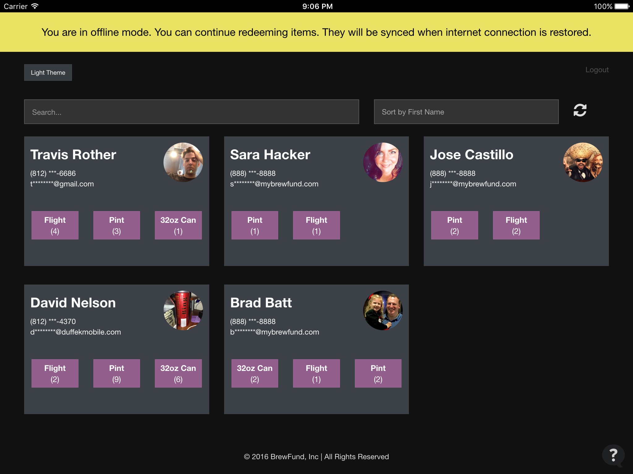This screenshot has height=474, width=633.
Task: Switch to Light Theme
Action: pyautogui.click(x=48, y=73)
